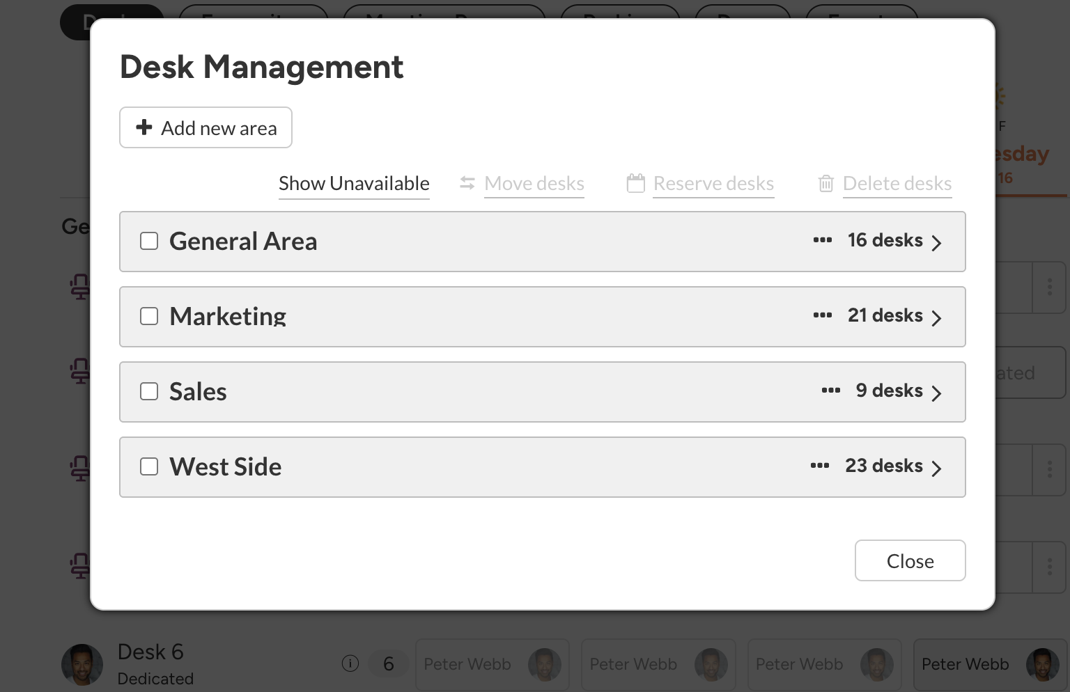
Task: Click the Move desks arrows icon
Action: click(467, 183)
